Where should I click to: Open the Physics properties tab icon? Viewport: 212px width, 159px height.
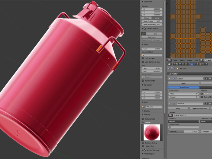[206, 64]
